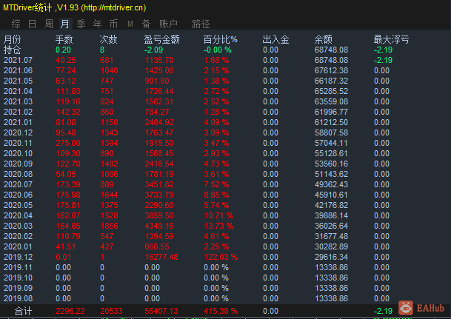Click trade count 1856
The height and width of the screenshot is (319, 451).
(x=110, y=226)
